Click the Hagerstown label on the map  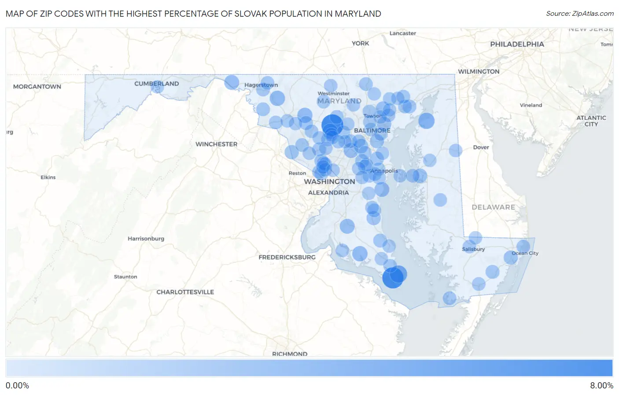pos(261,85)
